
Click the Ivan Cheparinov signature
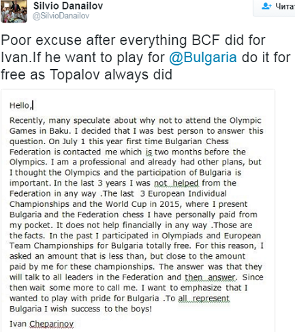[x=42, y=324]
